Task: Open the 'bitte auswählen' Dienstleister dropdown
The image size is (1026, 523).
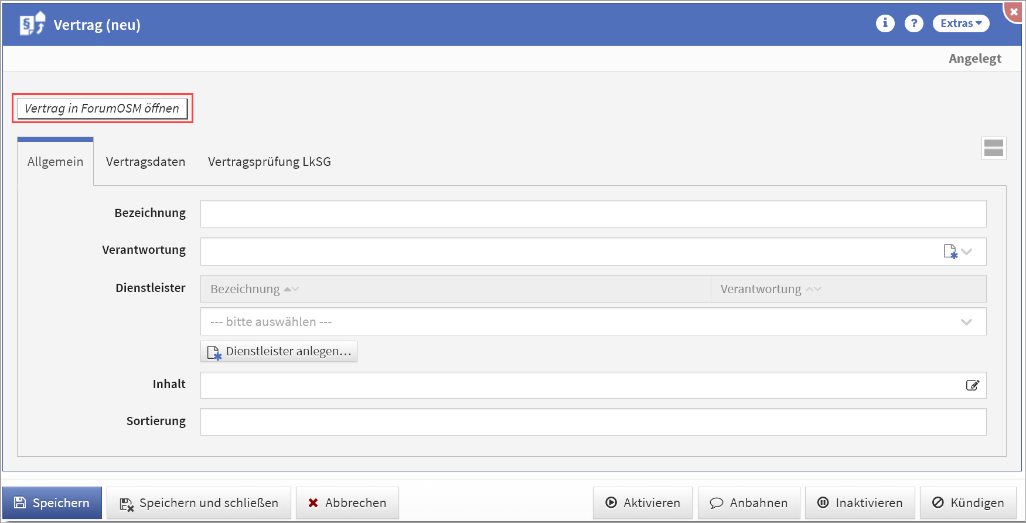Action: [593, 322]
